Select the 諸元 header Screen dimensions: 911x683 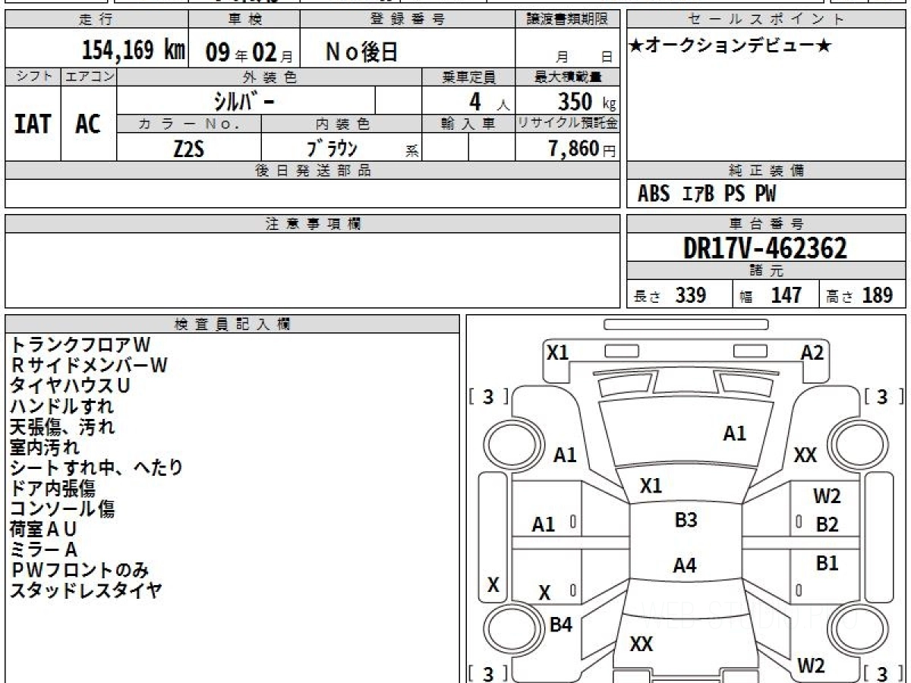click(766, 271)
